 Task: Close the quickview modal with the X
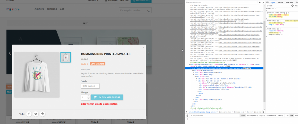144,48
